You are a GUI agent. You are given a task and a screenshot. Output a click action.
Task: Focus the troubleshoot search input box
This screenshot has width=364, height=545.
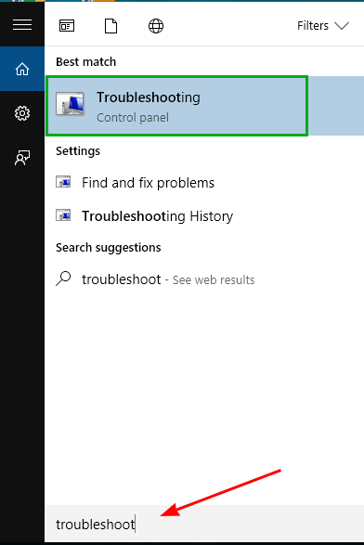click(x=204, y=524)
